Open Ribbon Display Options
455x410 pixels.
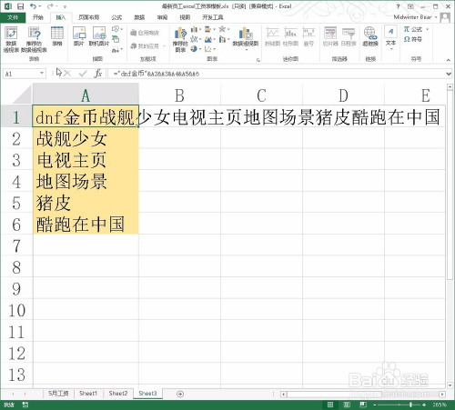coord(410,6)
